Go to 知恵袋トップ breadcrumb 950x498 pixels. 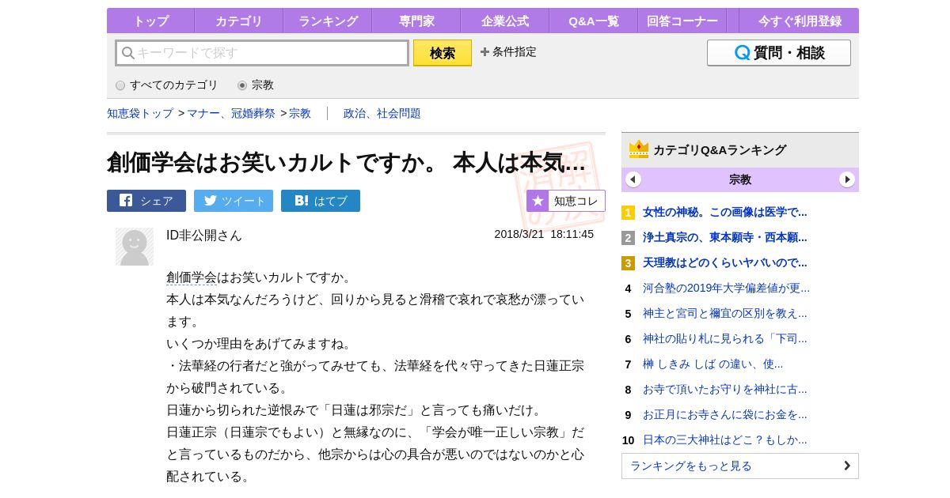(140, 114)
